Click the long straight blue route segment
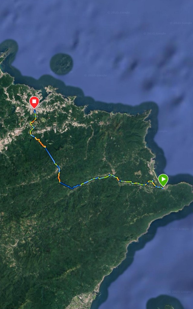 50,155
